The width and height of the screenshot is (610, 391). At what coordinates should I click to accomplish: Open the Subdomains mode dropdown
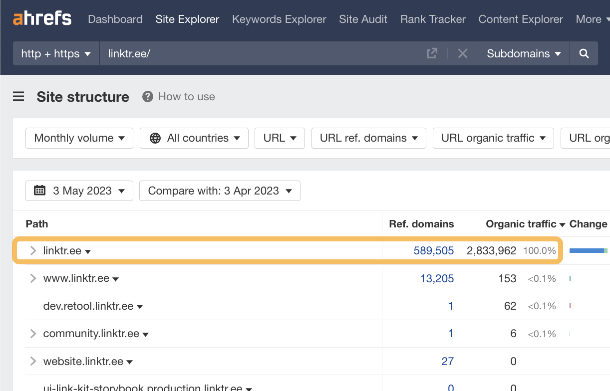click(x=523, y=53)
